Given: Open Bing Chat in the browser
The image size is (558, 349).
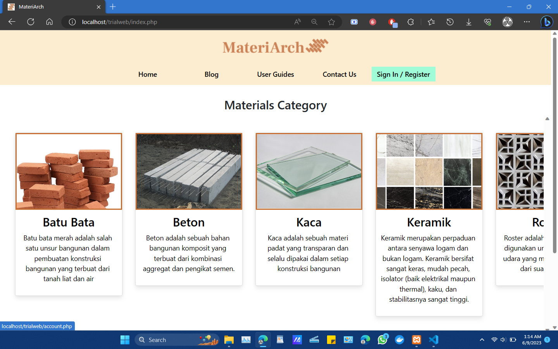Looking at the screenshot, I should coord(546,22).
